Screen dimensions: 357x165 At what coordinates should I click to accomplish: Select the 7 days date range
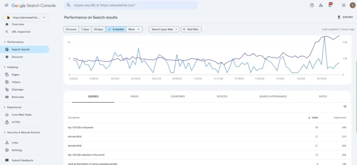85,30
